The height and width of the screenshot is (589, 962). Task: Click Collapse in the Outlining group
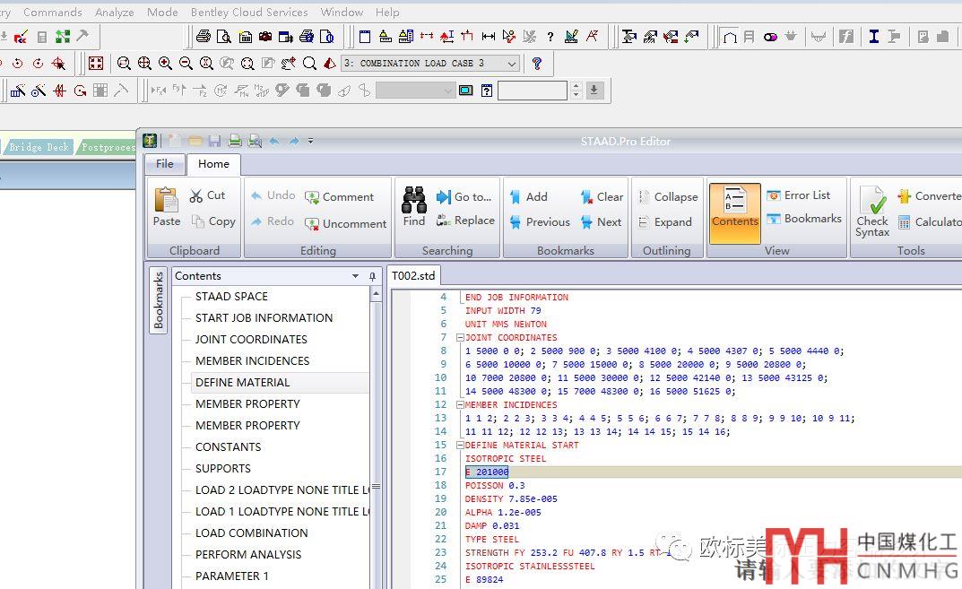point(667,197)
